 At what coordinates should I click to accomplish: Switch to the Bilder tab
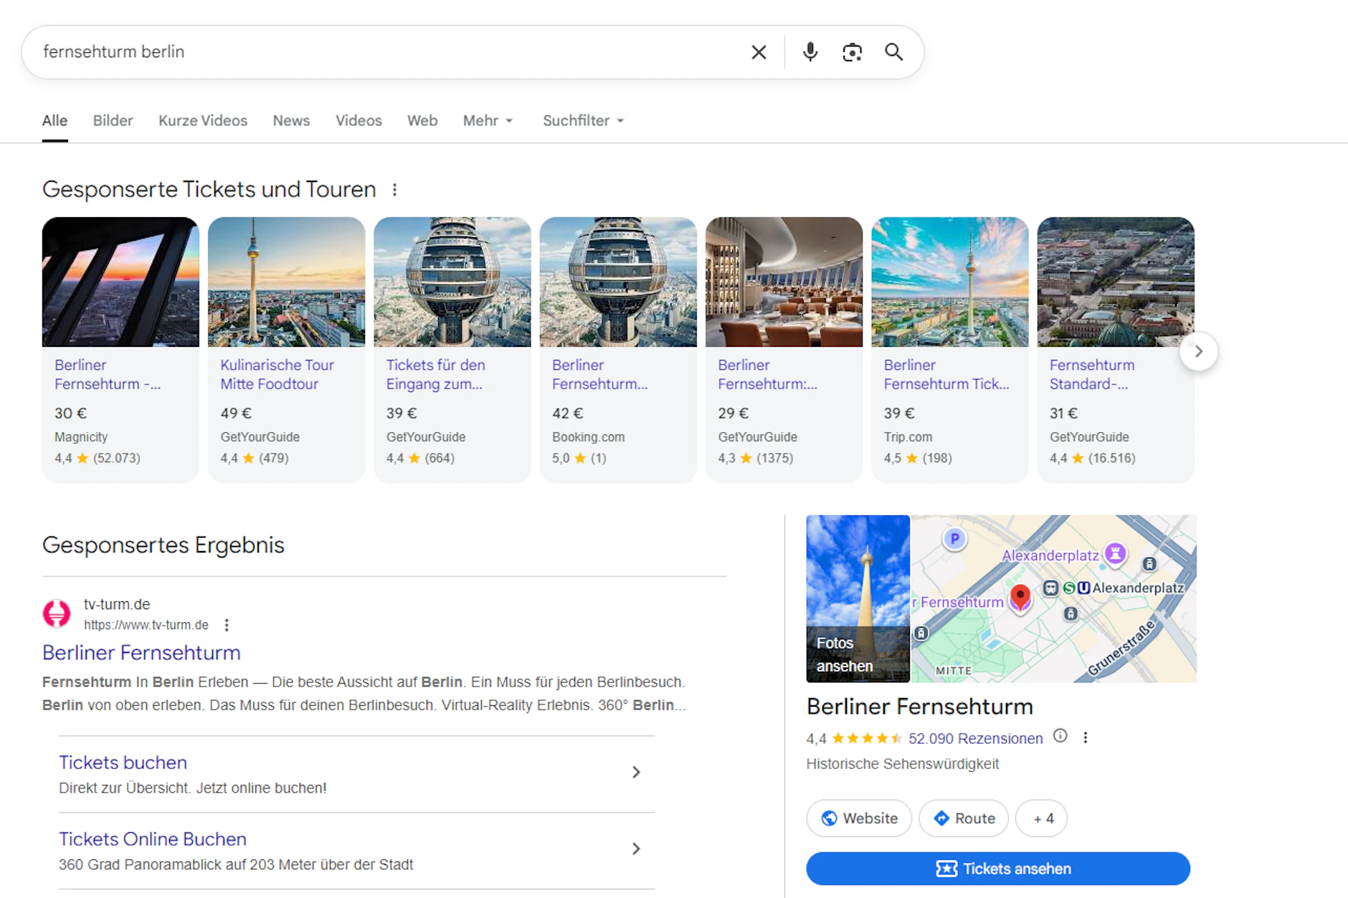click(113, 120)
